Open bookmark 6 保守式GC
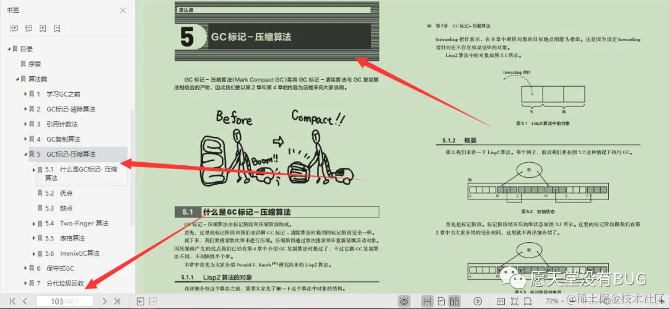 (56, 269)
